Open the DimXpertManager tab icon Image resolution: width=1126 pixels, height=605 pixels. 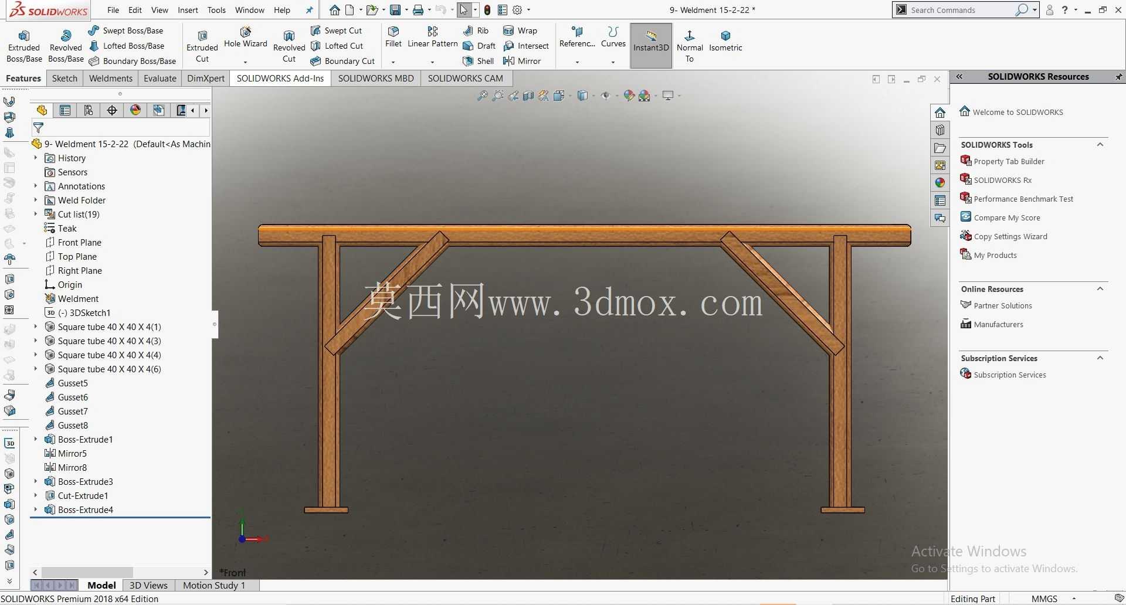112,110
